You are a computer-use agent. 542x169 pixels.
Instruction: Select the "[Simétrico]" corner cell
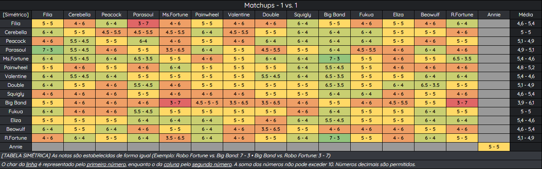16,15
